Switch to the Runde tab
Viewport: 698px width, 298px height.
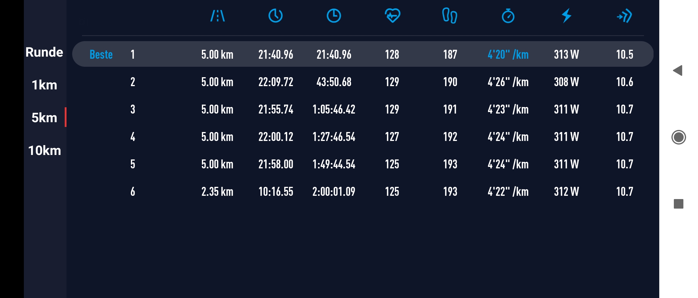[44, 52]
